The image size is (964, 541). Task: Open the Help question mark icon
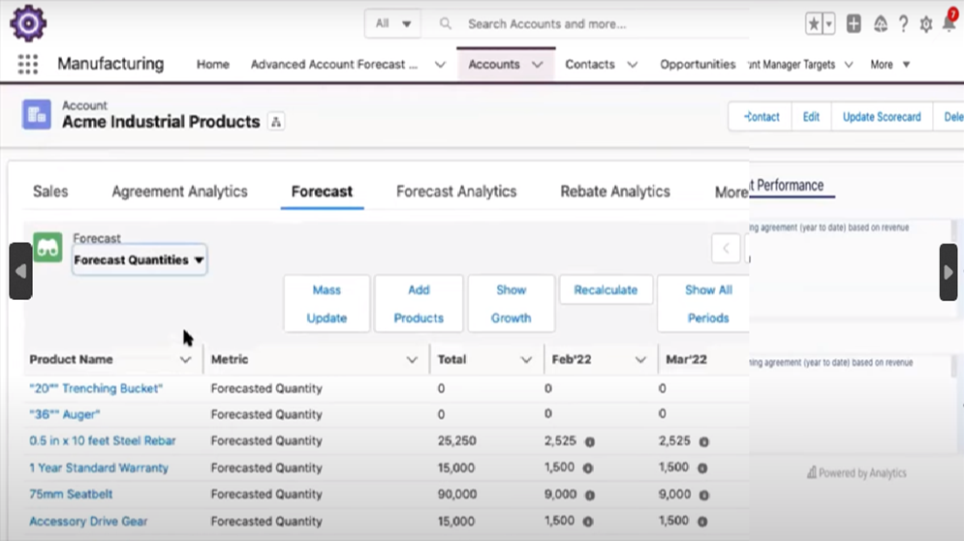point(903,24)
